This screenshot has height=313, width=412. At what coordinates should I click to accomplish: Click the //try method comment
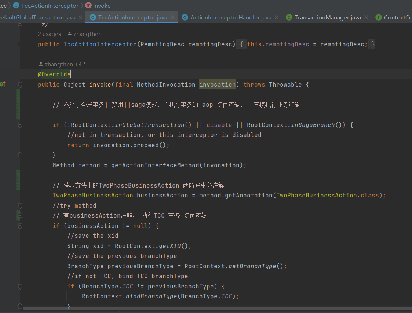[74, 205]
